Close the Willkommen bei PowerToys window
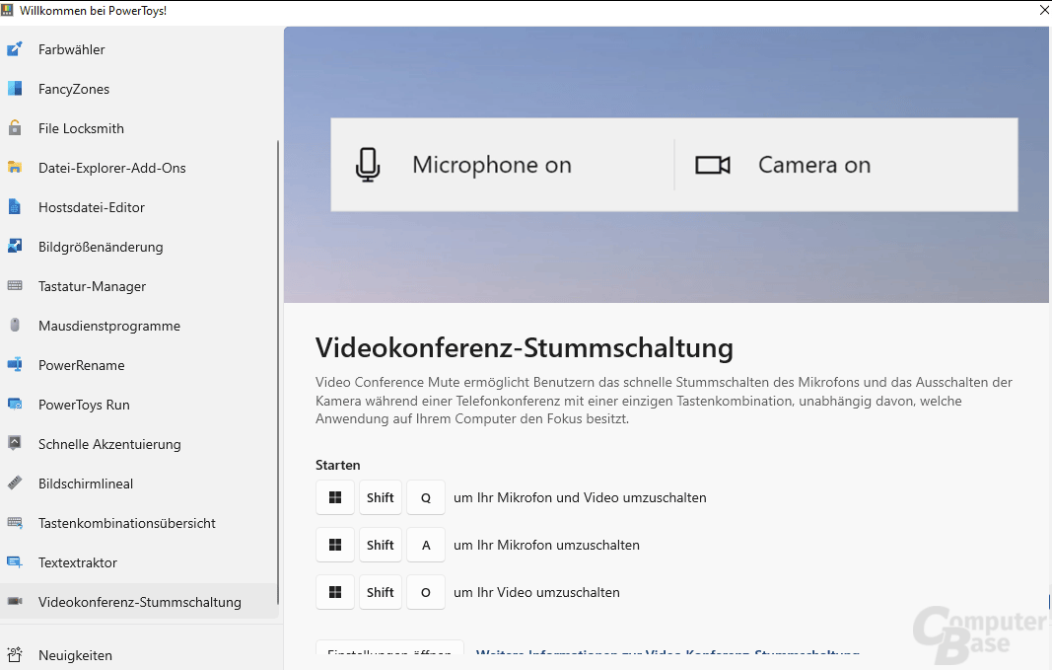The width and height of the screenshot is (1052, 670). [1044, 10]
